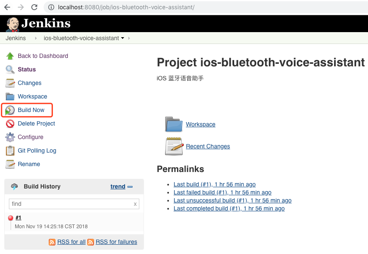
Task: Open the Workspace link in main area
Action: [x=201, y=124]
